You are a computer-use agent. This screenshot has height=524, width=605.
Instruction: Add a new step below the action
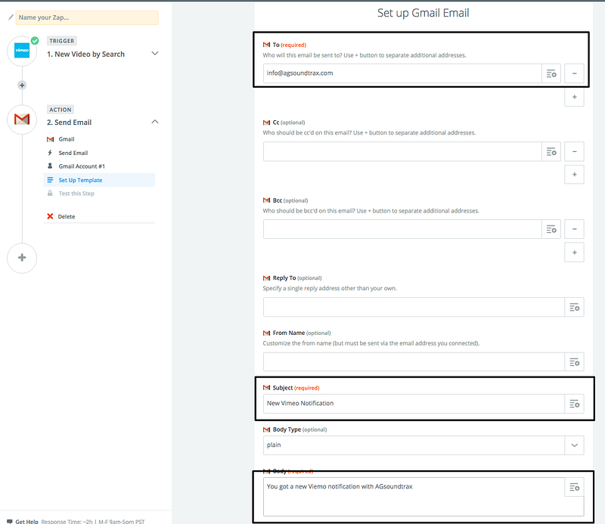[22, 258]
